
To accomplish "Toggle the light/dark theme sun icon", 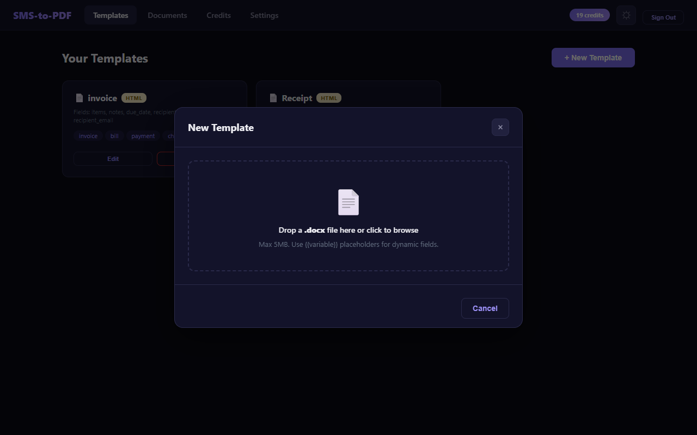I will 626,15.
